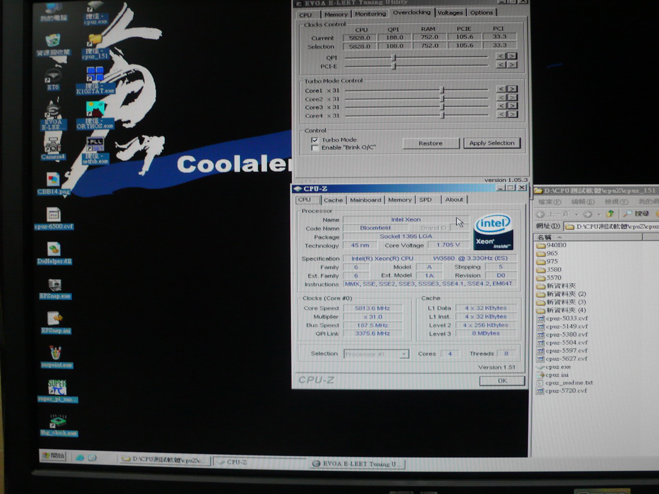The image size is (659, 494).
Task: Open the EVGA E-LEET desktop icon
Action: (x=53, y=116)
